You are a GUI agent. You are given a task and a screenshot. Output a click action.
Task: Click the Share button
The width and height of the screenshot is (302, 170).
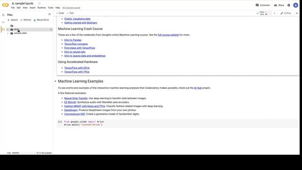[279, 5]
